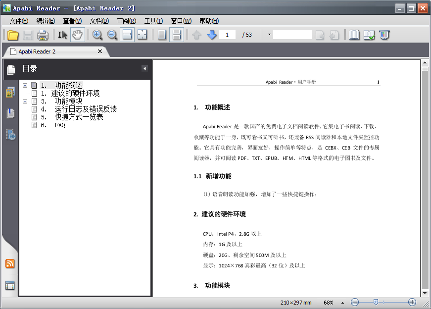Click the zoom slider minus button
431x309 pixels.
[x=355, y=303]
